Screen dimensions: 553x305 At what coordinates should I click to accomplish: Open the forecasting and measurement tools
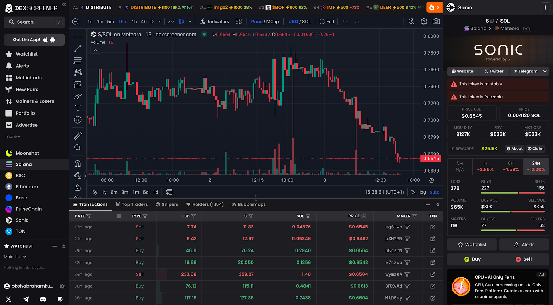tap(78, 84)
